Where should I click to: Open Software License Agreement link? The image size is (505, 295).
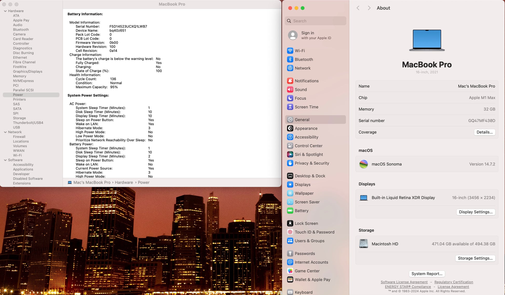click(x=404, y=282)
